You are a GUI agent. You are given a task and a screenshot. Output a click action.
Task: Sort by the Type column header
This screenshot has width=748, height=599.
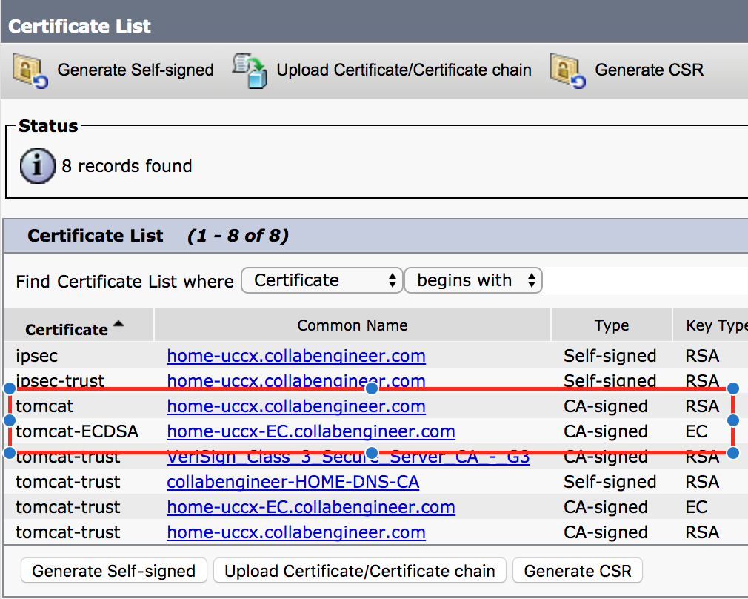pyautogui.click(x=611, y=325)
